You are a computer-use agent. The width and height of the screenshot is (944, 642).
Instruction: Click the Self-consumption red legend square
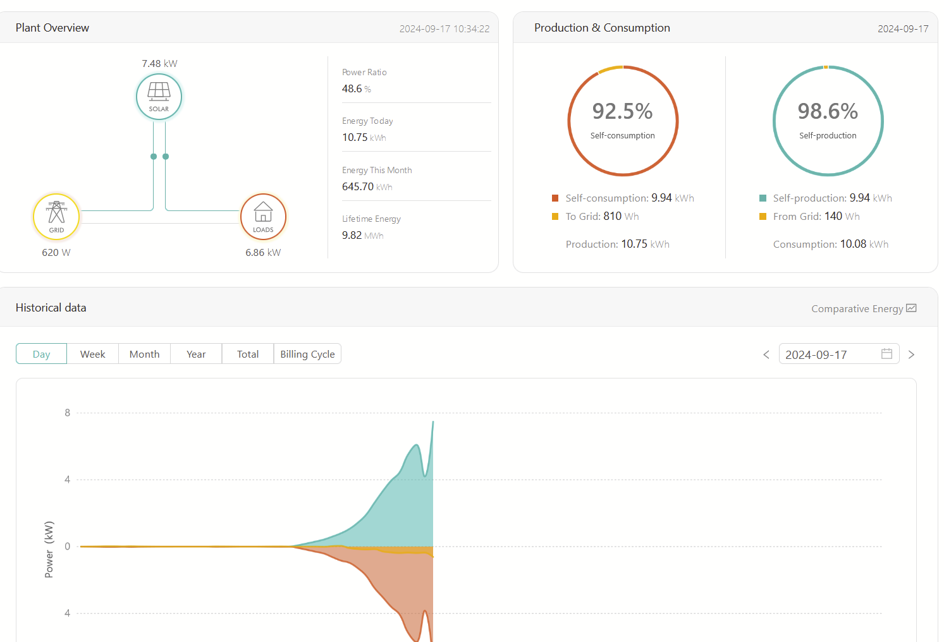[x=555, y=198]
